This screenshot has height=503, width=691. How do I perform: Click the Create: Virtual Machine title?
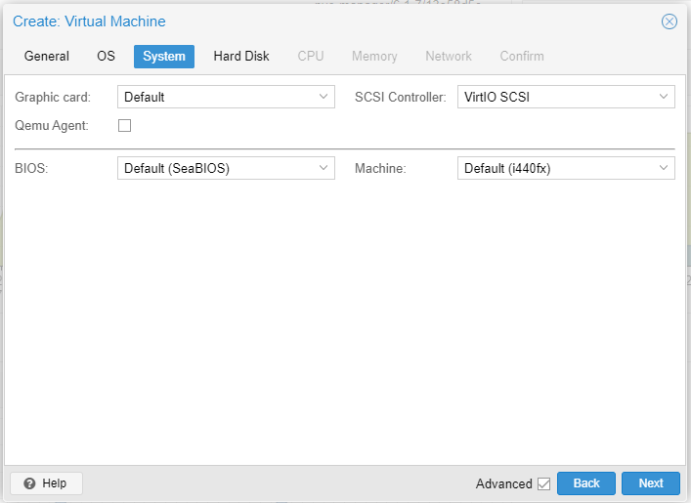pyautogui.click(x=89, y=21)
